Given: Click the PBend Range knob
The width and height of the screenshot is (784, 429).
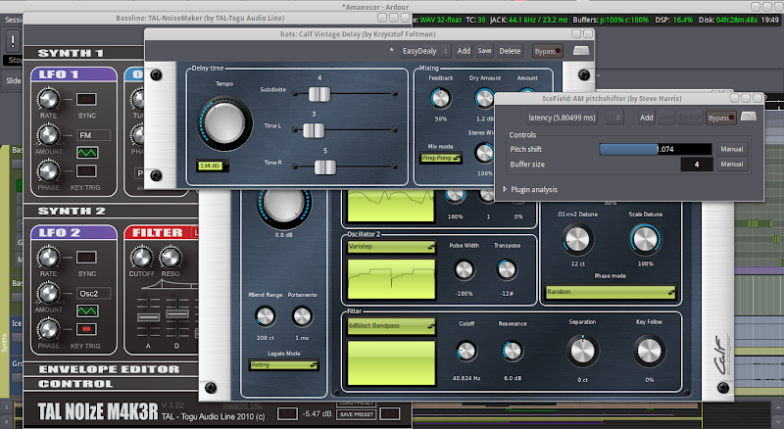Looking at the screenshot, I should [265, 316].
